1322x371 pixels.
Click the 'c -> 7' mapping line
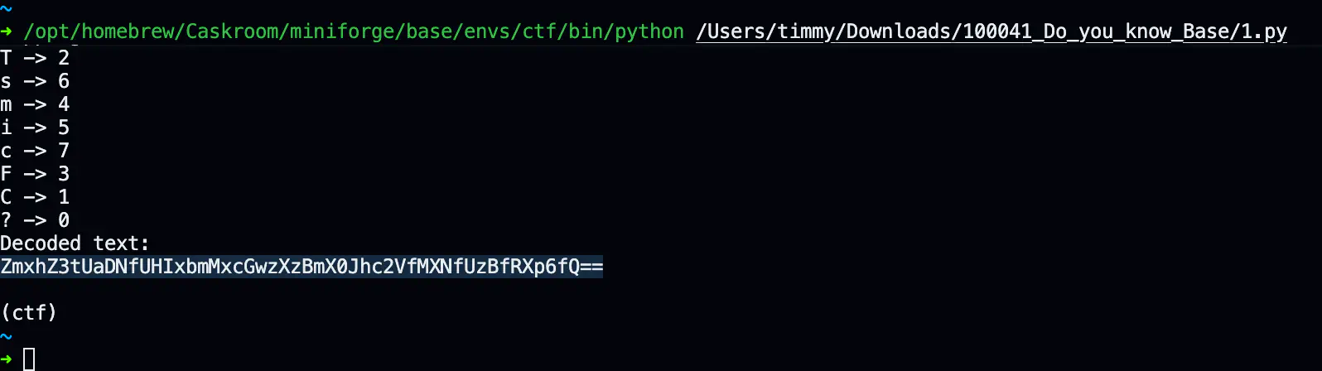pos(35,151)
